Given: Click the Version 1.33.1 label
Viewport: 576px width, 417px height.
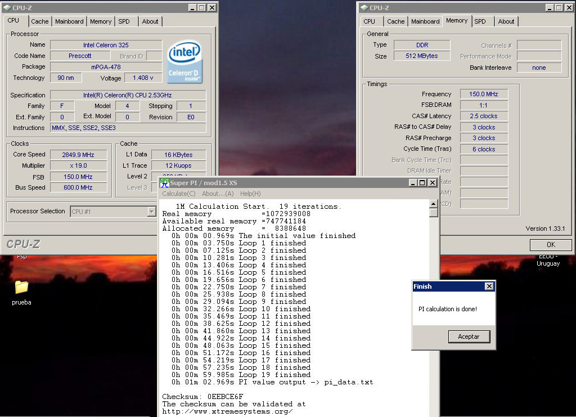Looking at the screenshot, I should click(x=545, y=228).
